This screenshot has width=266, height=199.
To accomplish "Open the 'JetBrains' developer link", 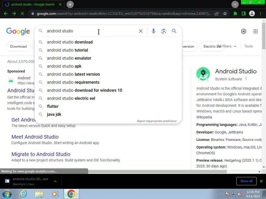I will (235, 132).
